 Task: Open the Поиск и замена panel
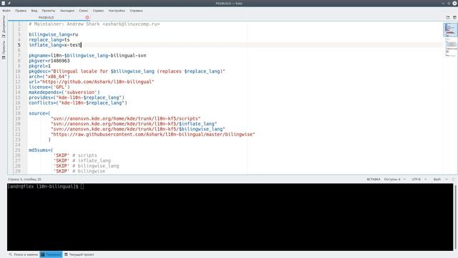pos(24,254)
